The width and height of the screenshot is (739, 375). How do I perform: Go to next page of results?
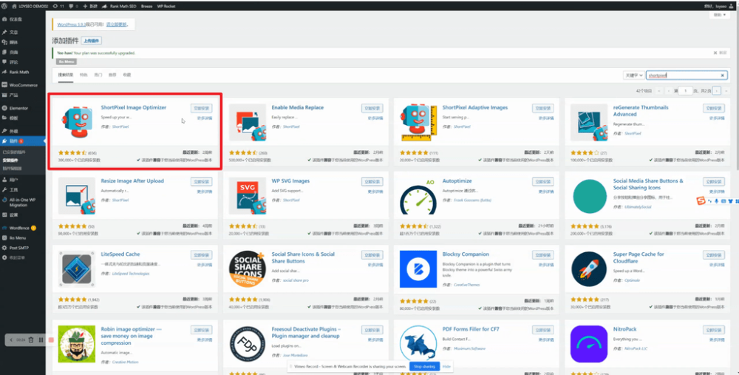pyautogui.click(x=716, y=90)
